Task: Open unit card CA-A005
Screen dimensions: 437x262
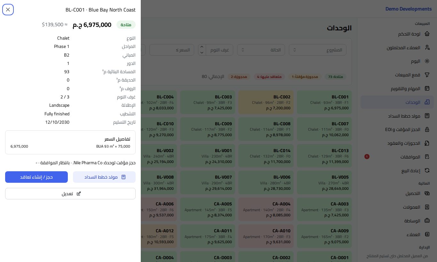Action: point(208,209)
